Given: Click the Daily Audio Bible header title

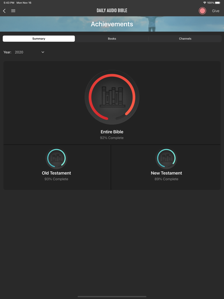Looking at the screenshot, I should pos(112,11).
